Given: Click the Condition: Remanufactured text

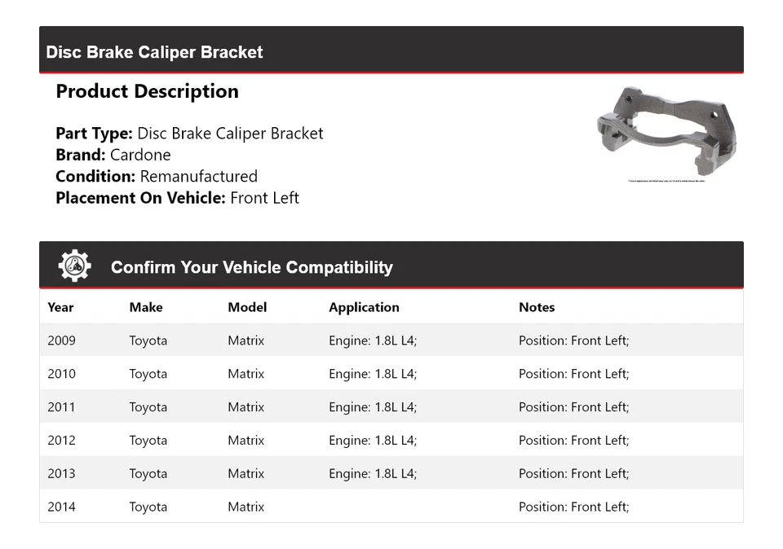Looking at the screenshot, I should (x=157, y=177).
